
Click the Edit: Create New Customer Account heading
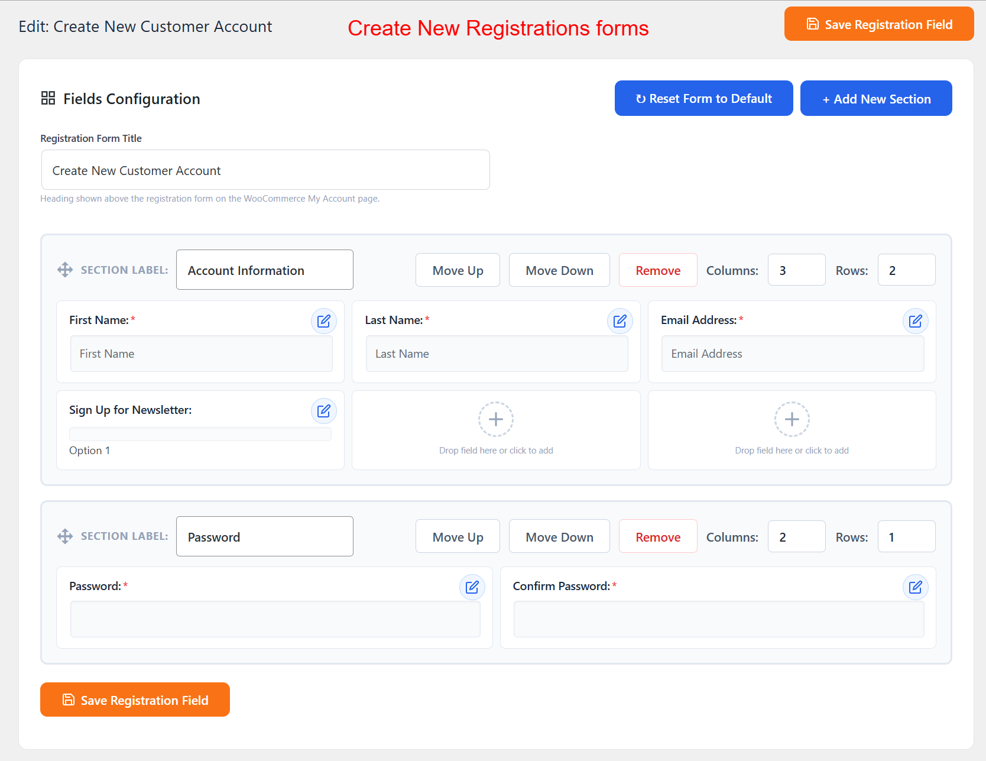[x=145, y=27]
